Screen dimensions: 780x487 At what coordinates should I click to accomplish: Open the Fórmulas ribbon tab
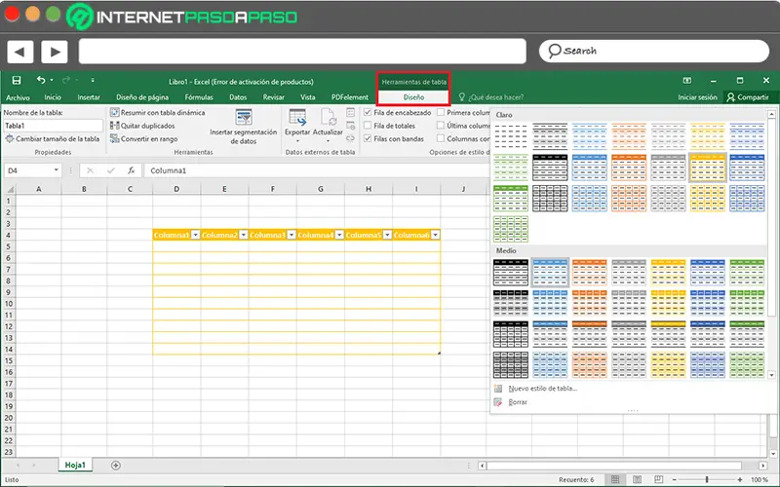(199, 97)
